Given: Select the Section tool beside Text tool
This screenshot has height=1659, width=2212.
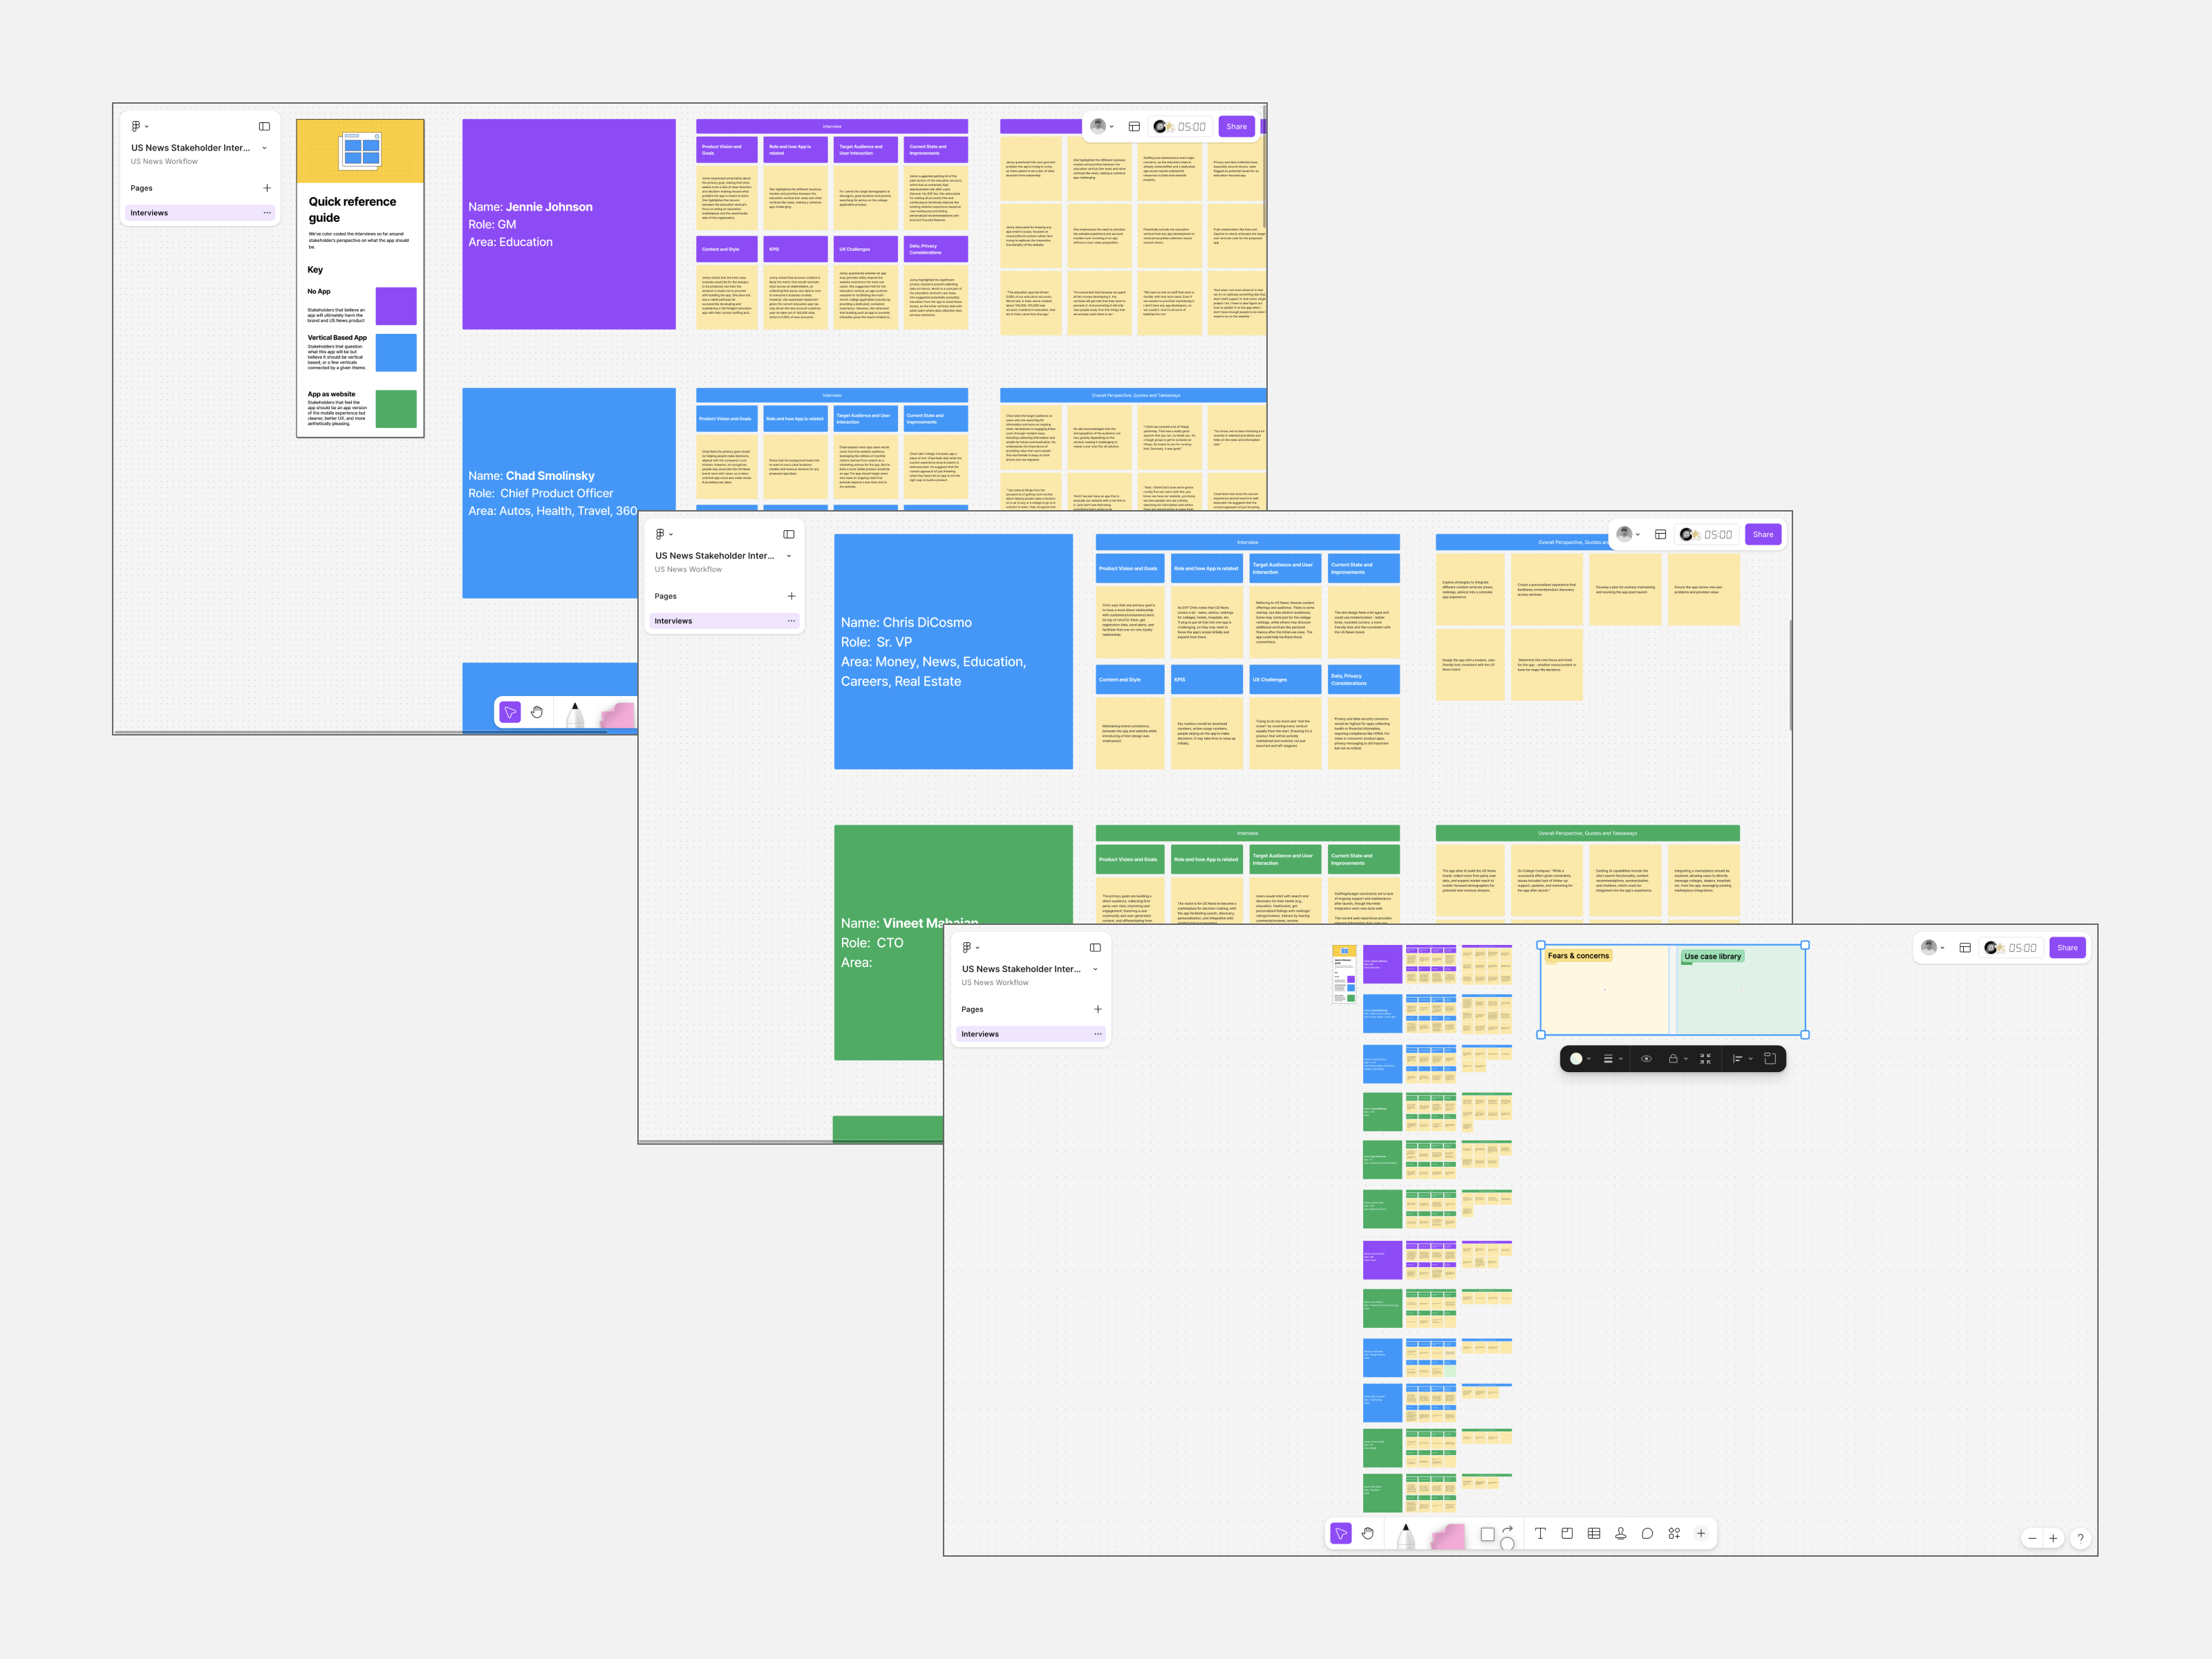Looking at the screenshot, I should (1567, 1533).
